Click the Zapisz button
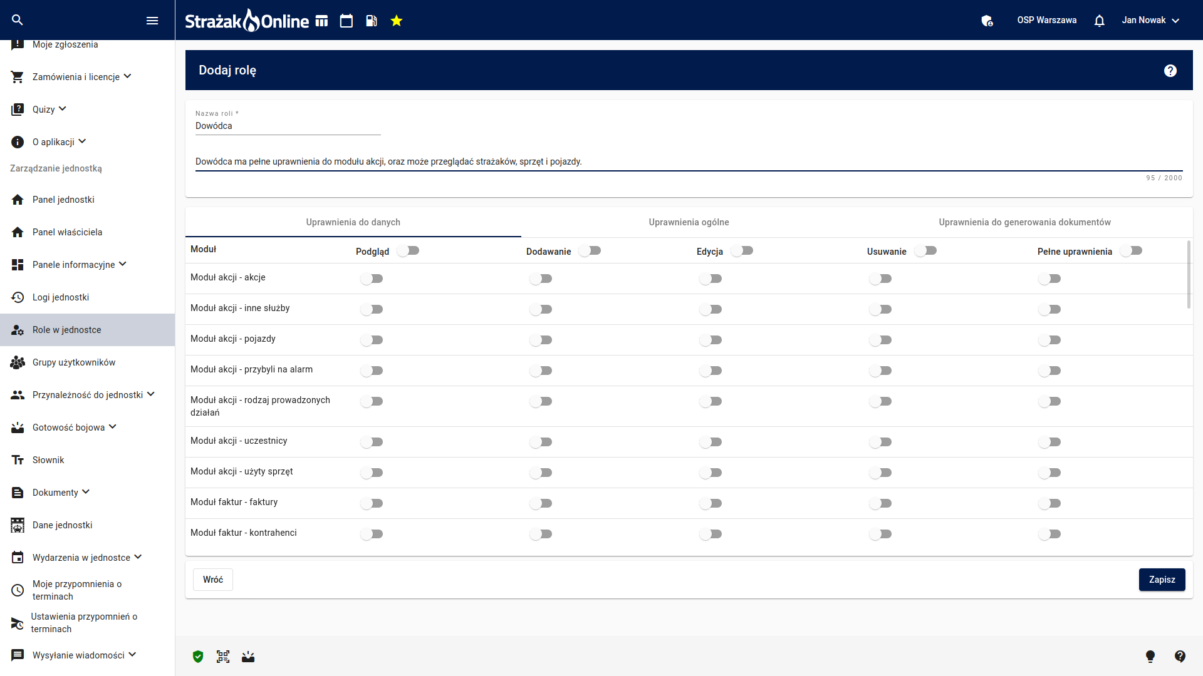The image size is (1203, 676). point(1162,580)
